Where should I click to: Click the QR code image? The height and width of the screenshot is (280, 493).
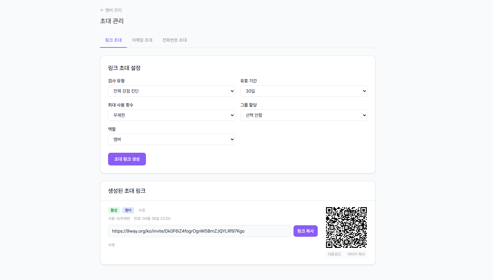pos(346,227)
